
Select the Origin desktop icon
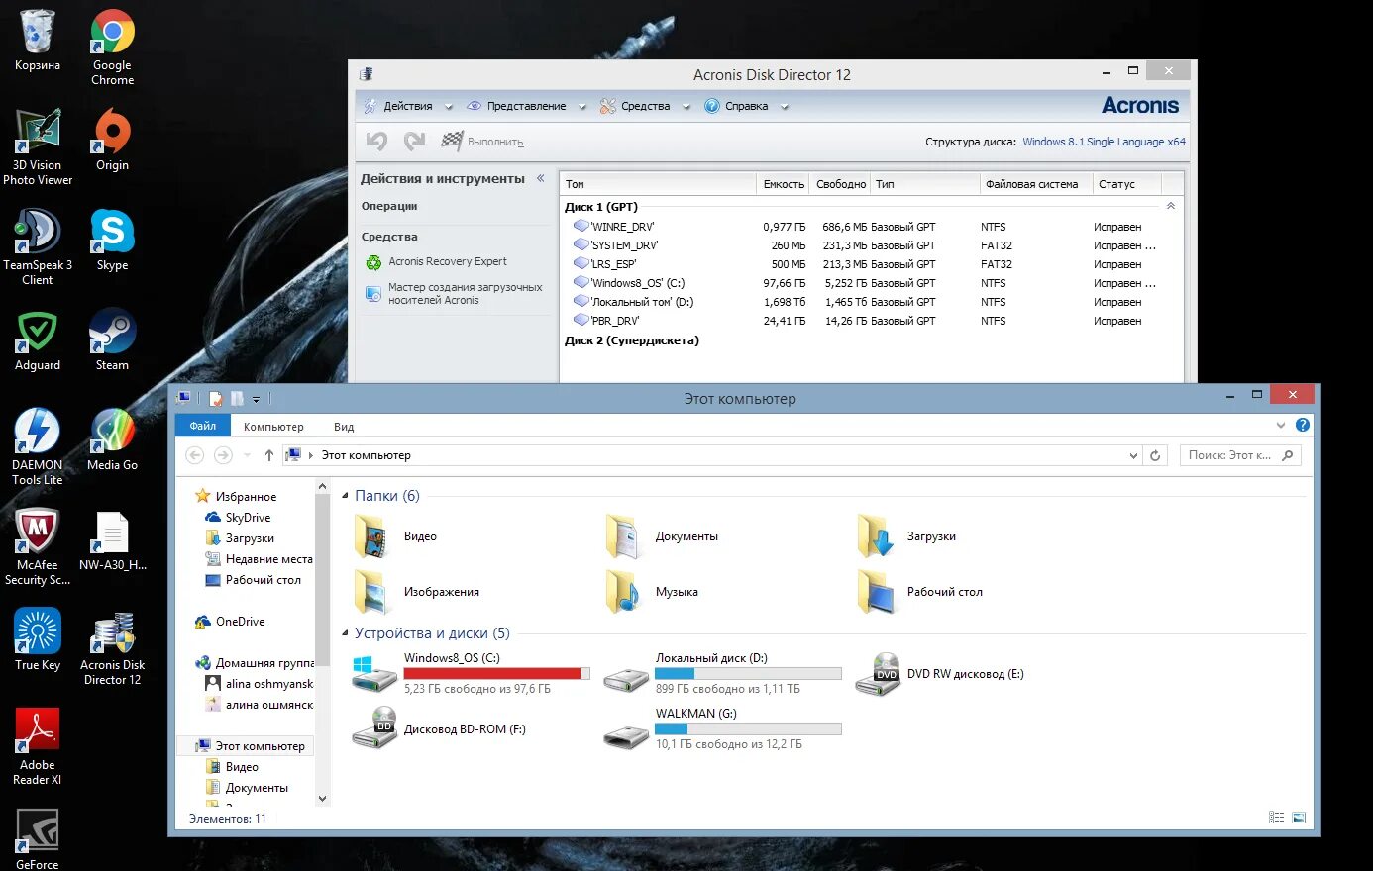112,140
